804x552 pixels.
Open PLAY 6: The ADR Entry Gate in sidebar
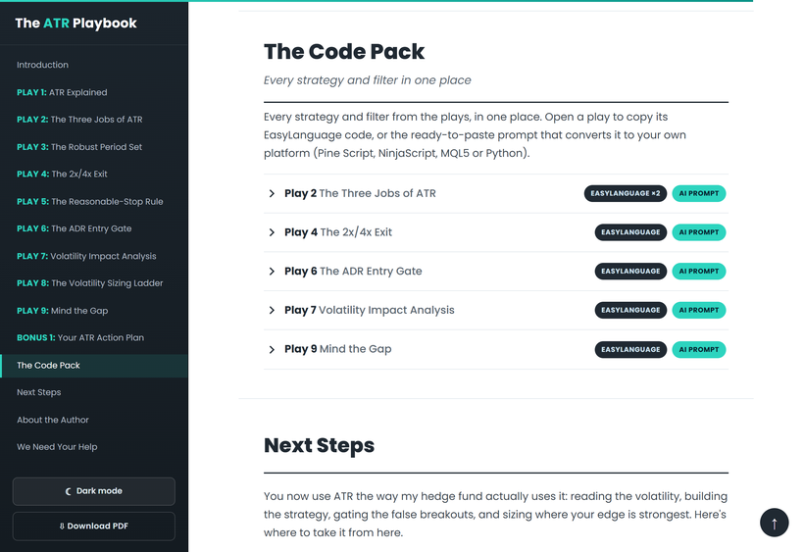coord(74,228)
